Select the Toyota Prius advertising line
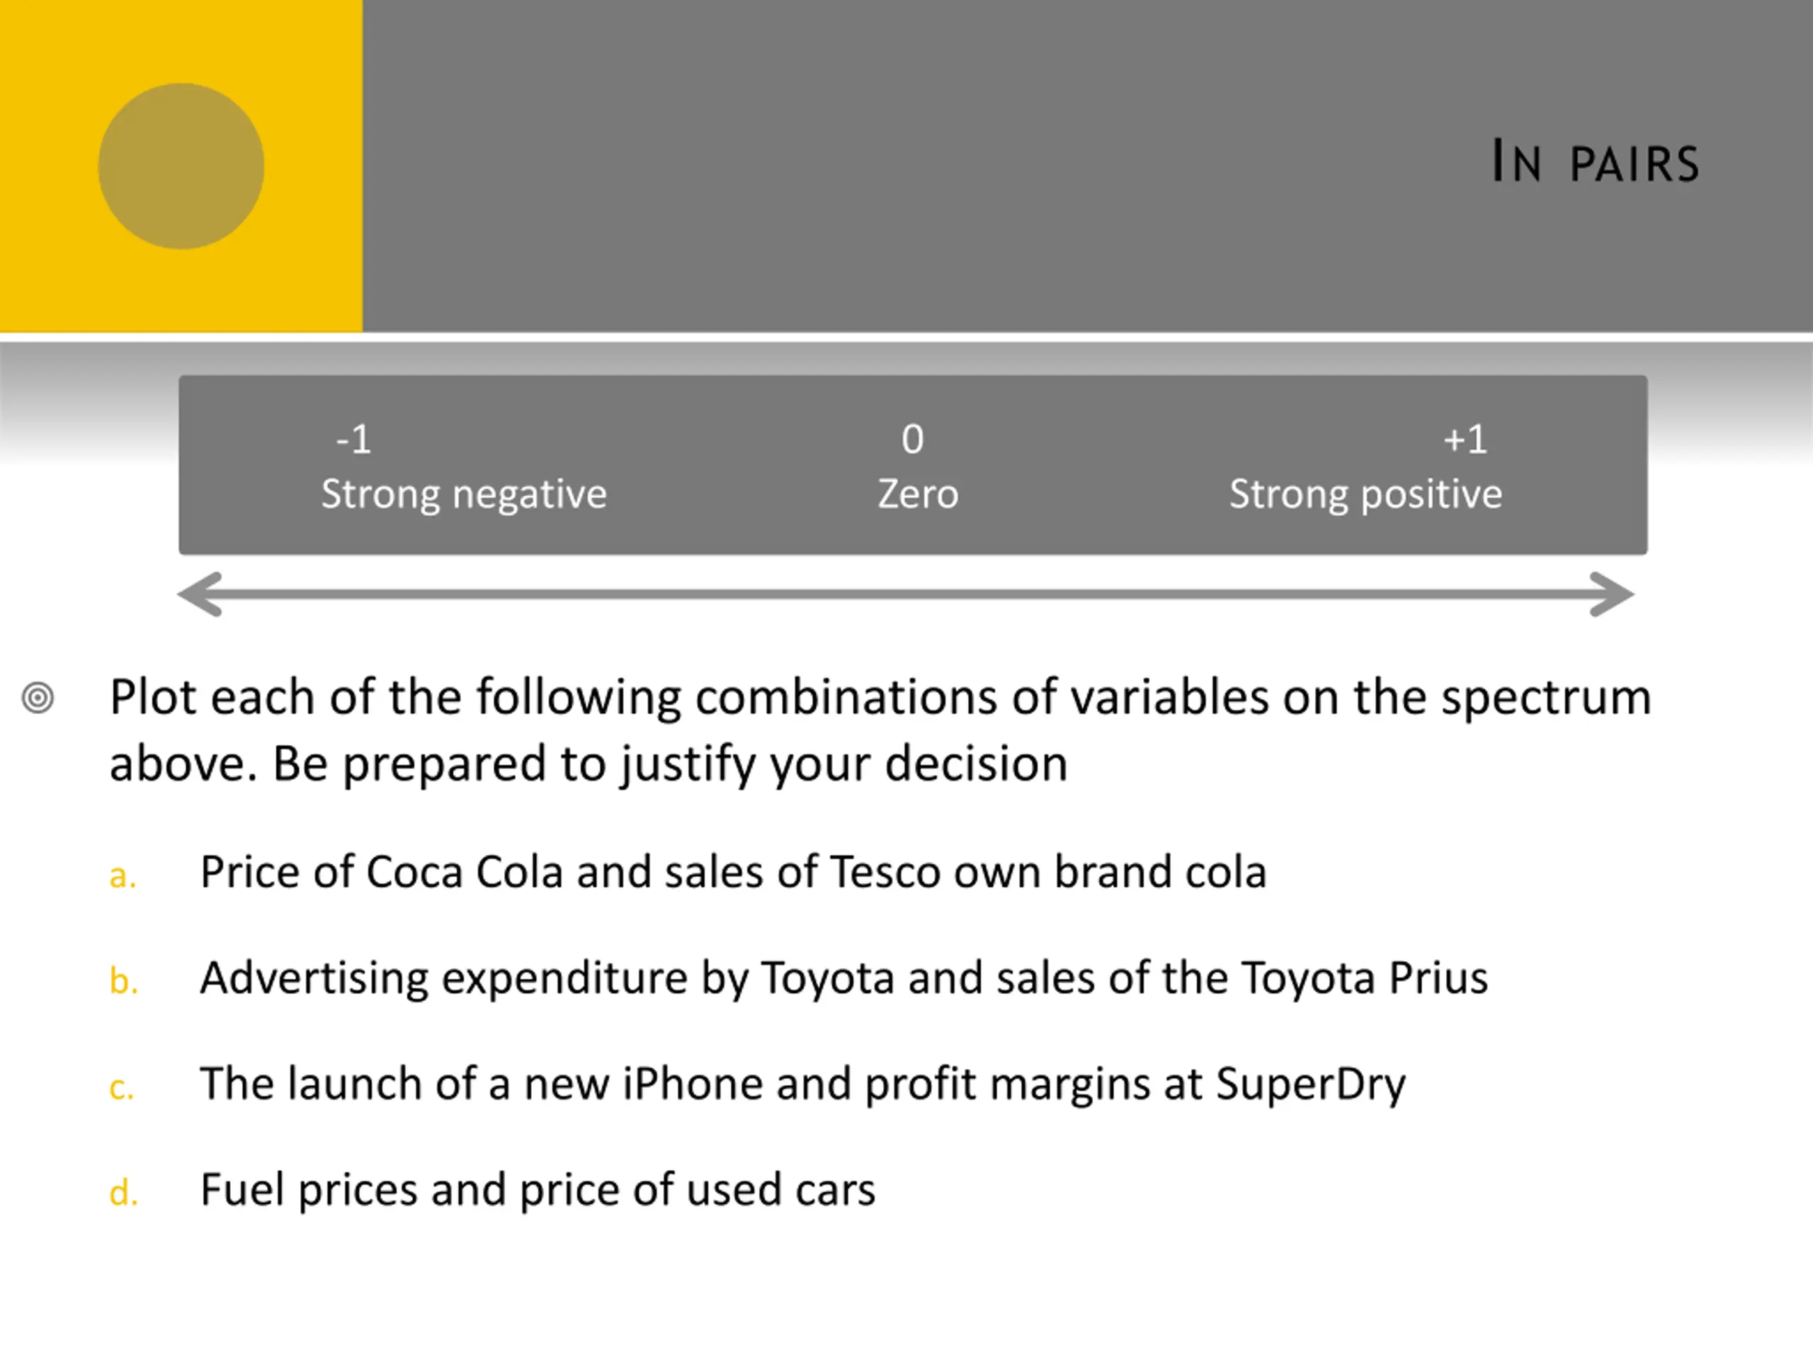1813x1360 pixels. (x=844, y=978)
